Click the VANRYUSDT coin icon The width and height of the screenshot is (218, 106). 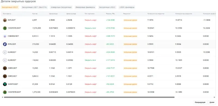point(5,84)
